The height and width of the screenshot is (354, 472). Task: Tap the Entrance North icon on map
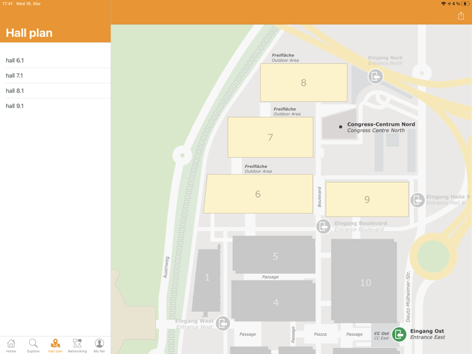(x=376, y=76)
